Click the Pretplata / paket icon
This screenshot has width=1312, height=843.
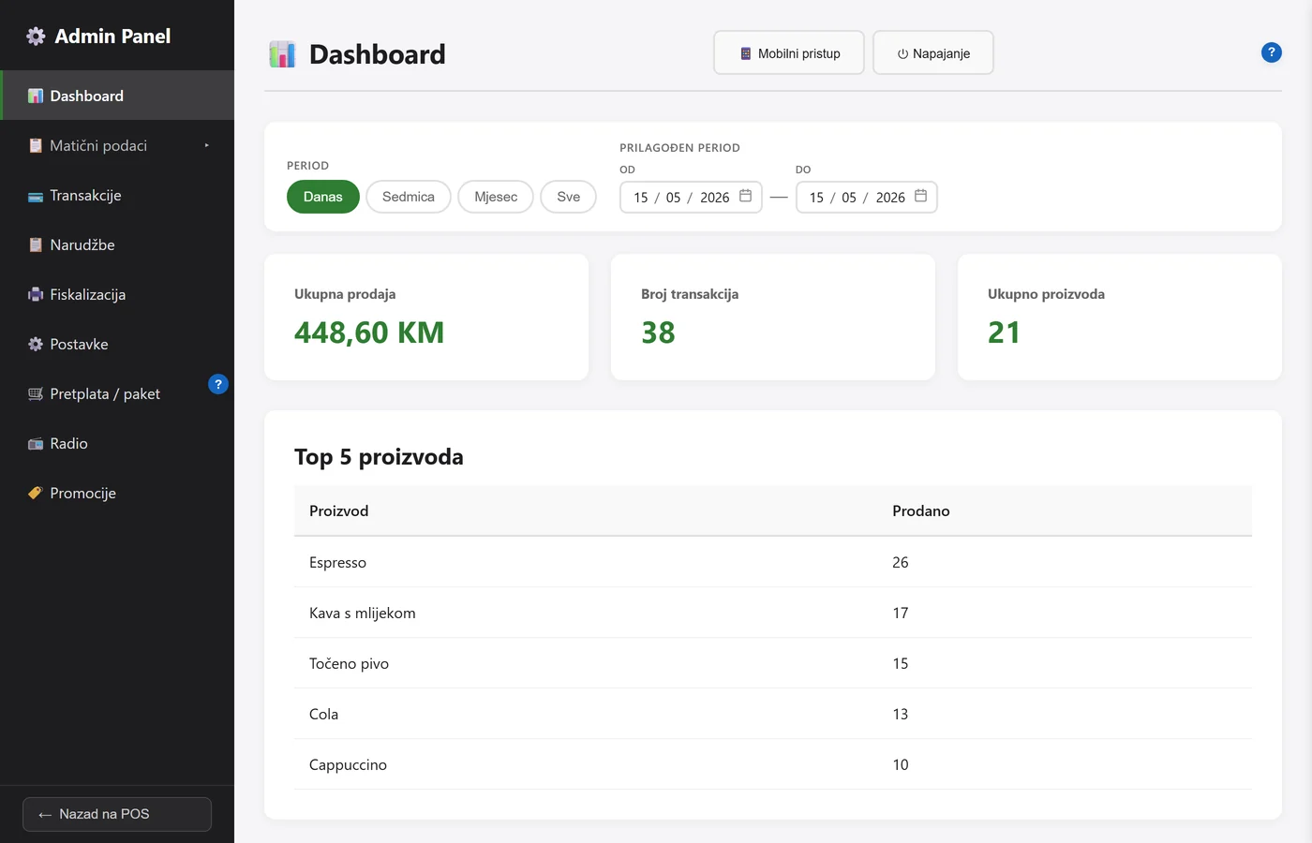click(x=36, y=393)
